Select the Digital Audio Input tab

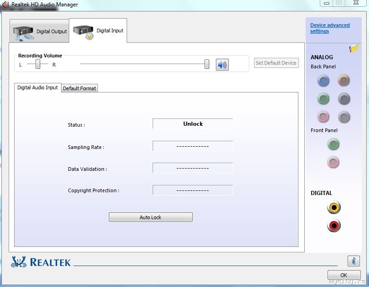click(38, 87)
